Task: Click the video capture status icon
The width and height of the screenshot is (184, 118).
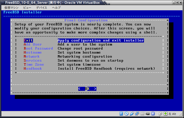Action: pyautogui.click(x=147, y=113)
